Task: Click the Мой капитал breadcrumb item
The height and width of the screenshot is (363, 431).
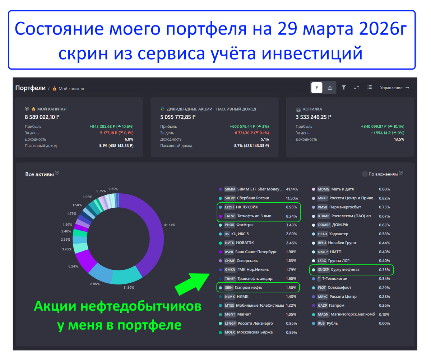Action: [x=71, y=89]
